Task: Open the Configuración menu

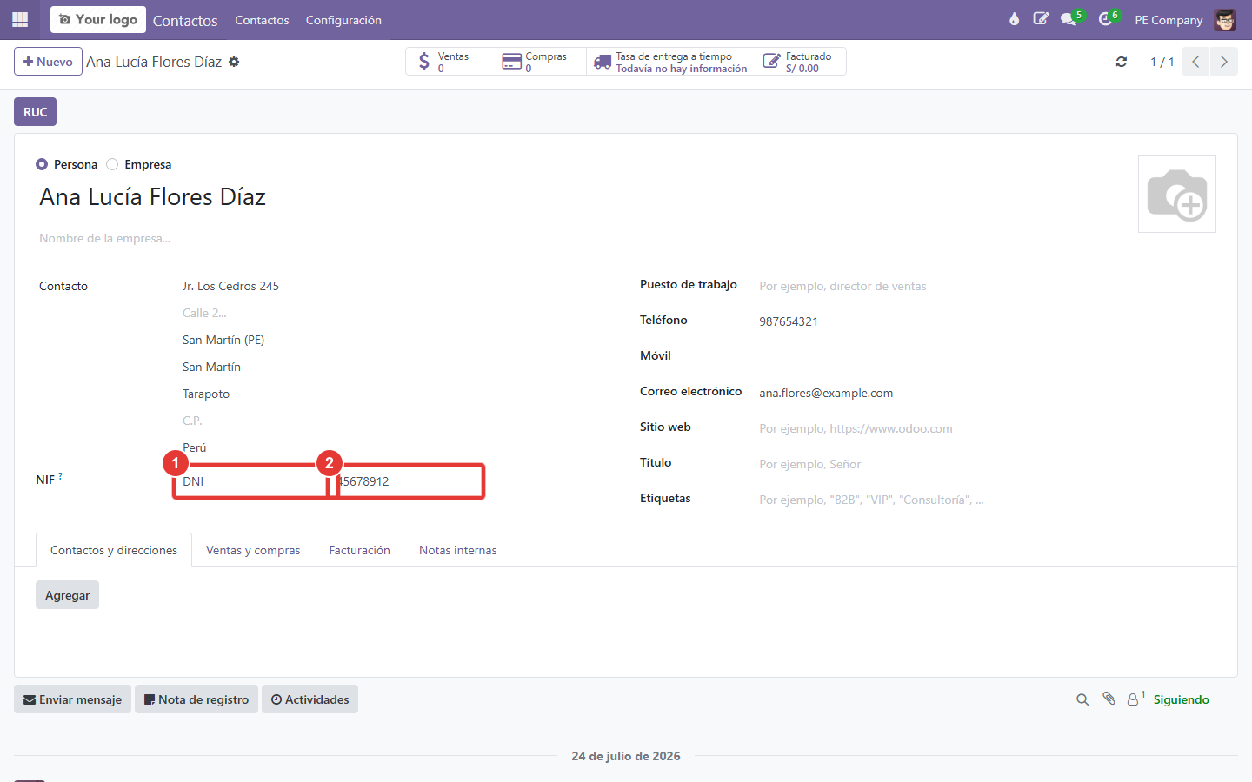Action: [343, 20]
